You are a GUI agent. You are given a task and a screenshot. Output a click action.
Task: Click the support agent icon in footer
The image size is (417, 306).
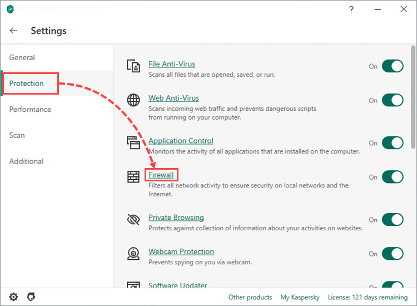(x=31, y=297)
